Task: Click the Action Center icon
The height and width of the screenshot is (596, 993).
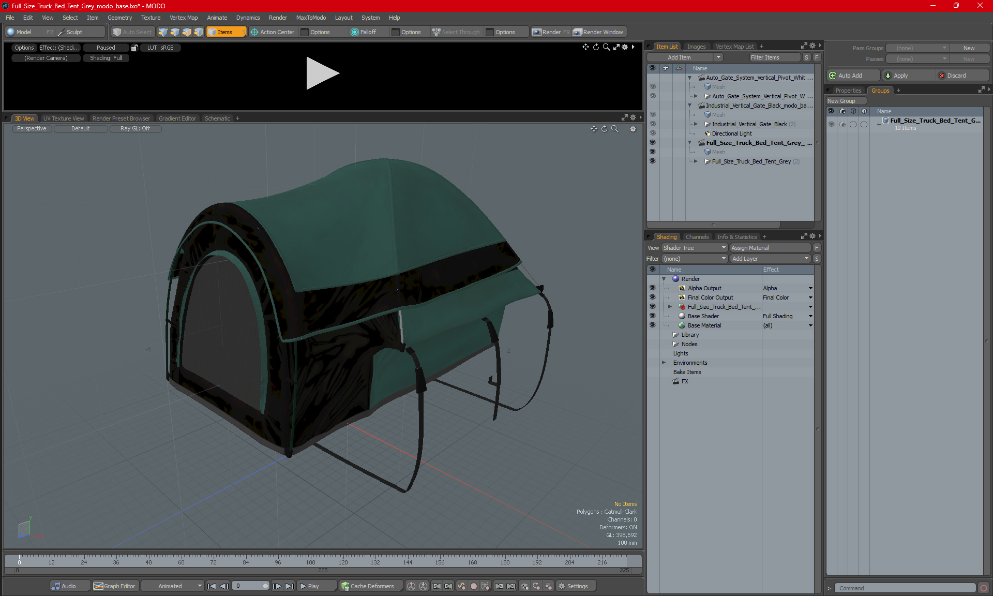Action: point(254,32)
